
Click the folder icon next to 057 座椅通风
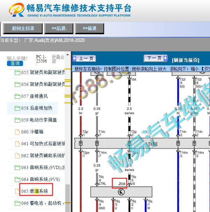(17, 96)
